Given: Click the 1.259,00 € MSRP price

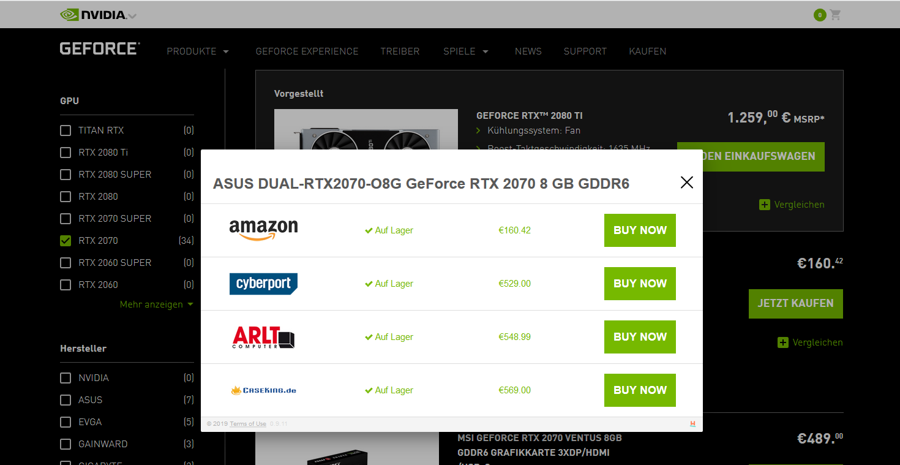Looking at the screenshot, I should coord(776,117).
